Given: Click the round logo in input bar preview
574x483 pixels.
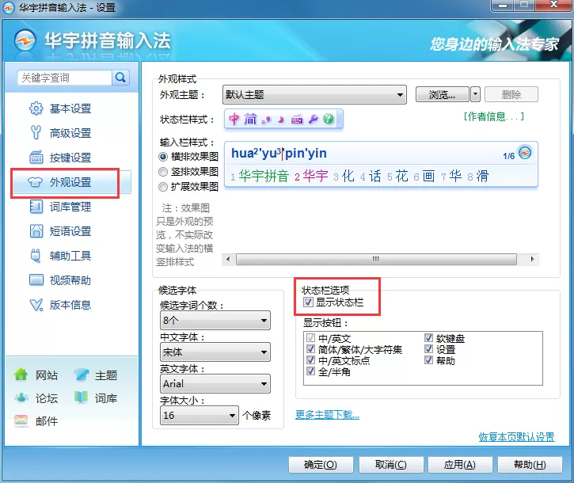Looking at the screenshot, I should pyautogui.click(x=525, y=152).
